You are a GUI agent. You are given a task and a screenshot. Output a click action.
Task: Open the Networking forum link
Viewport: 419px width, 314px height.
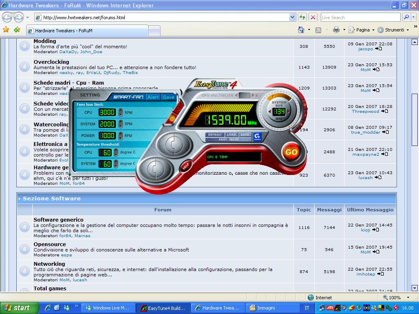[49, 264]
